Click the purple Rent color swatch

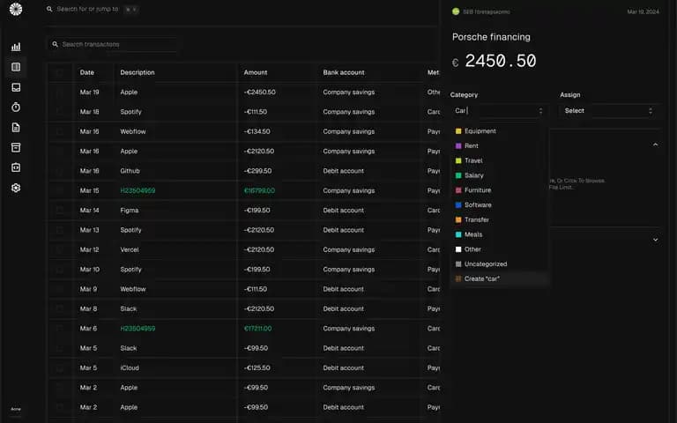[x=458, y=146]
